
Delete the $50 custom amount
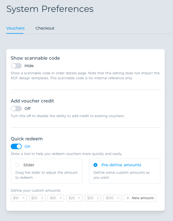(x=61, y=198)
